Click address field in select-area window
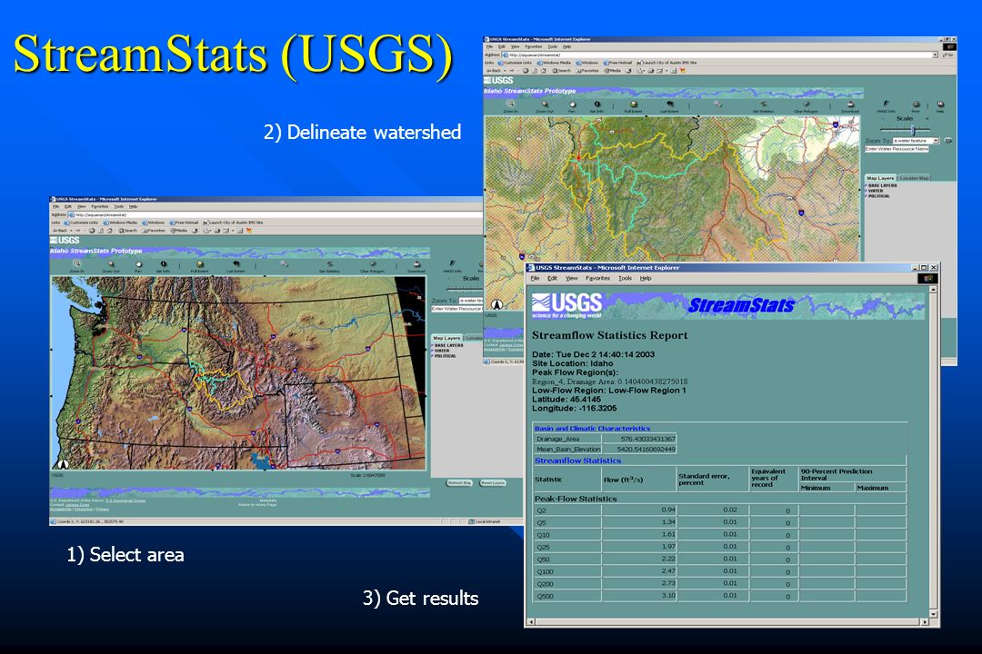Viewport: 982px width, 654px height. point(276,214)
